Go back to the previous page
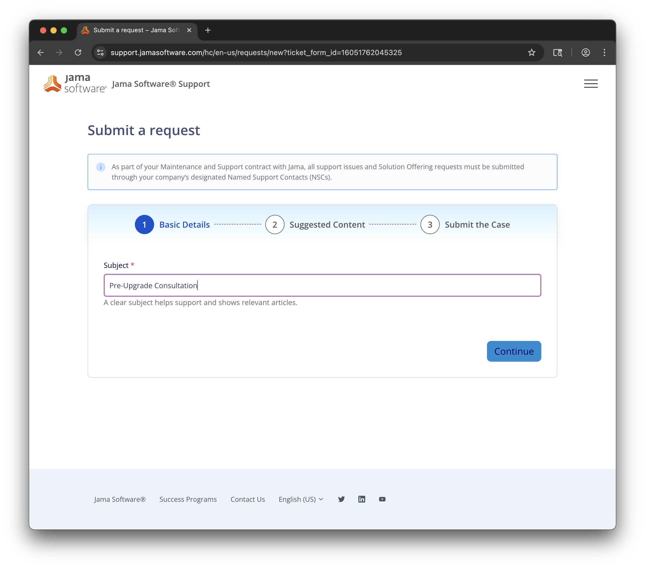 point(41,52)
